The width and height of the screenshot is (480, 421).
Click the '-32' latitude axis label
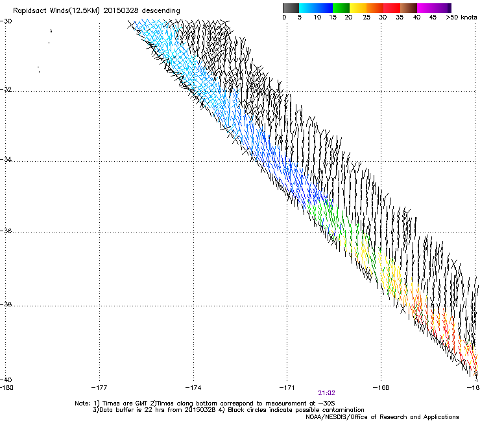[x=6, y=89]
